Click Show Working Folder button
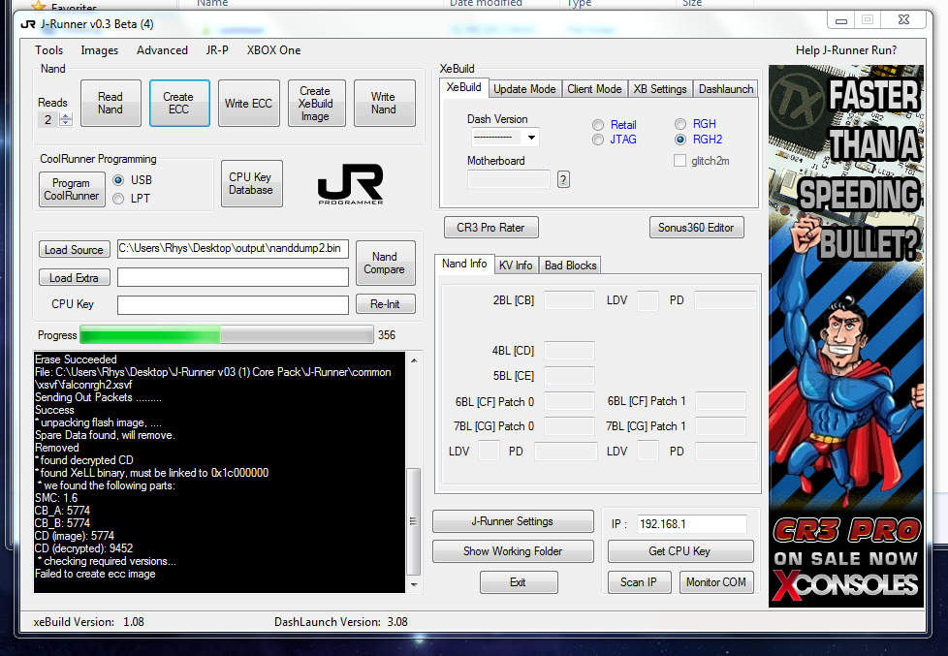The height and width of the screenshot is (656, 948). coord(513,551)
